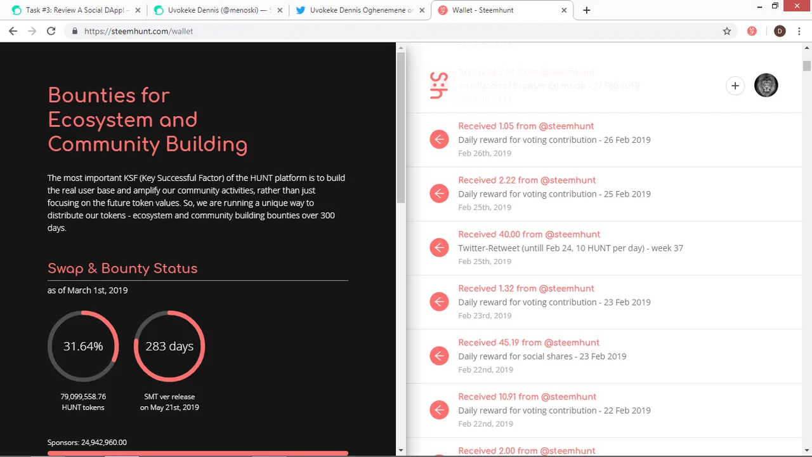Image resolution: width=812 pixels, height=457 pixels.
Task: Click the arrow icon beside Received 45.19
Action: coord(439,356)
